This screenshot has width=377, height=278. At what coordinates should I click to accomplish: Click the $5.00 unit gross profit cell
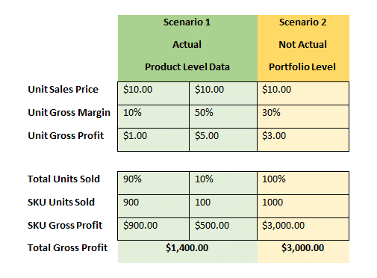(223, 140)
